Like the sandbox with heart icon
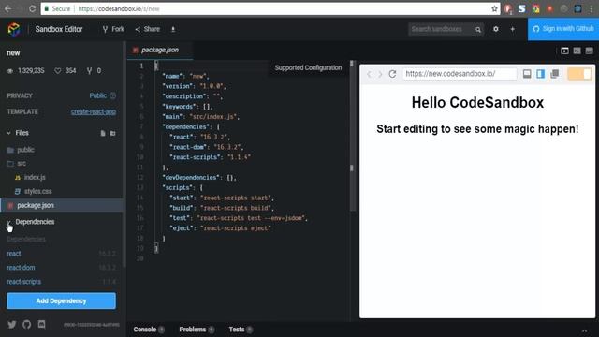The height and width of the screenshot is (337, 599). click(58, 71)
